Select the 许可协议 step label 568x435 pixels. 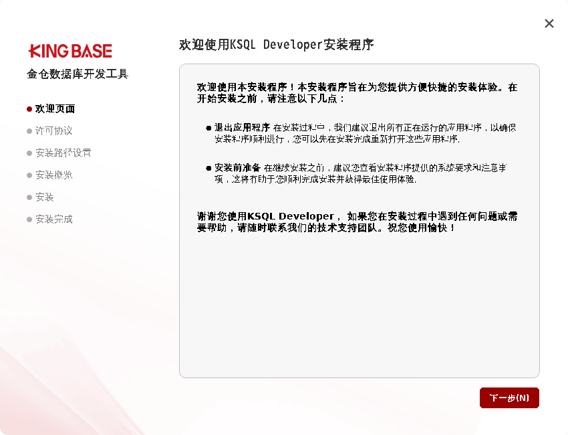(x=53, y=130)
